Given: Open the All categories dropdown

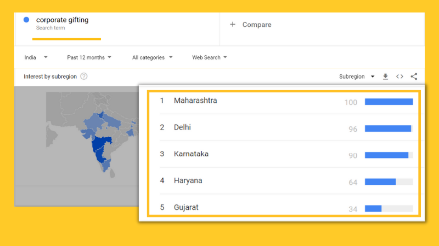Looking at the screenshot, I should [153, 57].
